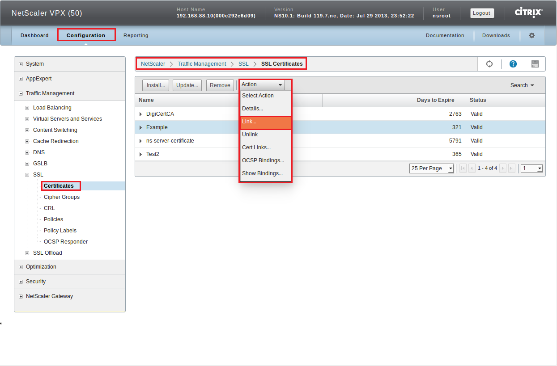
Task: Collapse the Traffic Management section
Action: point(21,93)
